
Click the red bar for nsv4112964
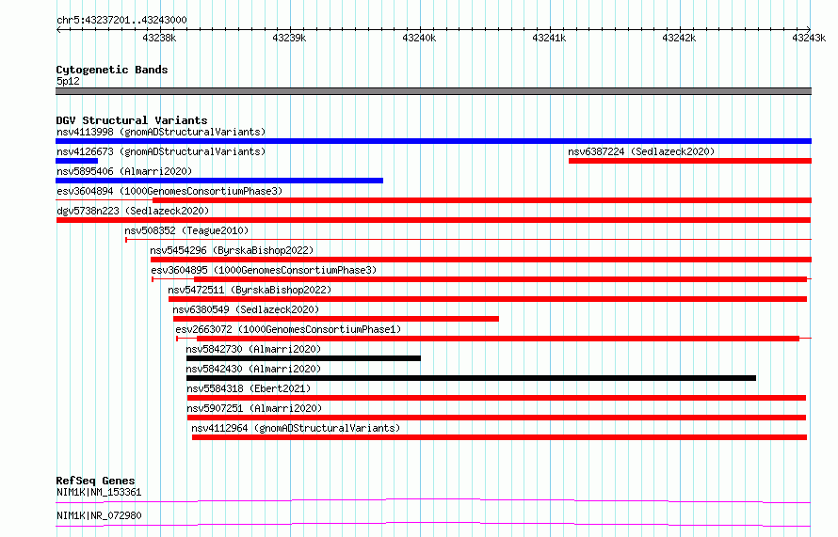pos(499,437)
